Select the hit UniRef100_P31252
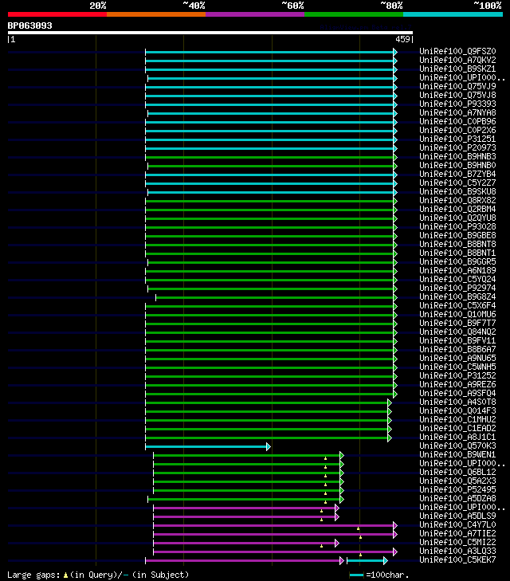Viewport: 510px width, 581px height. 457,375
